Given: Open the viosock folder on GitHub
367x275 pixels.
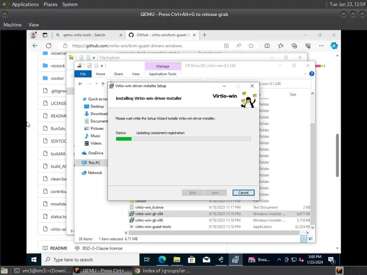Looking at the screenshot, I should (58, 66).
